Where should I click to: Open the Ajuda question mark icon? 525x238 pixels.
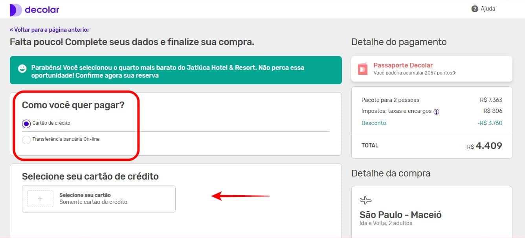(x=475, y=9)
